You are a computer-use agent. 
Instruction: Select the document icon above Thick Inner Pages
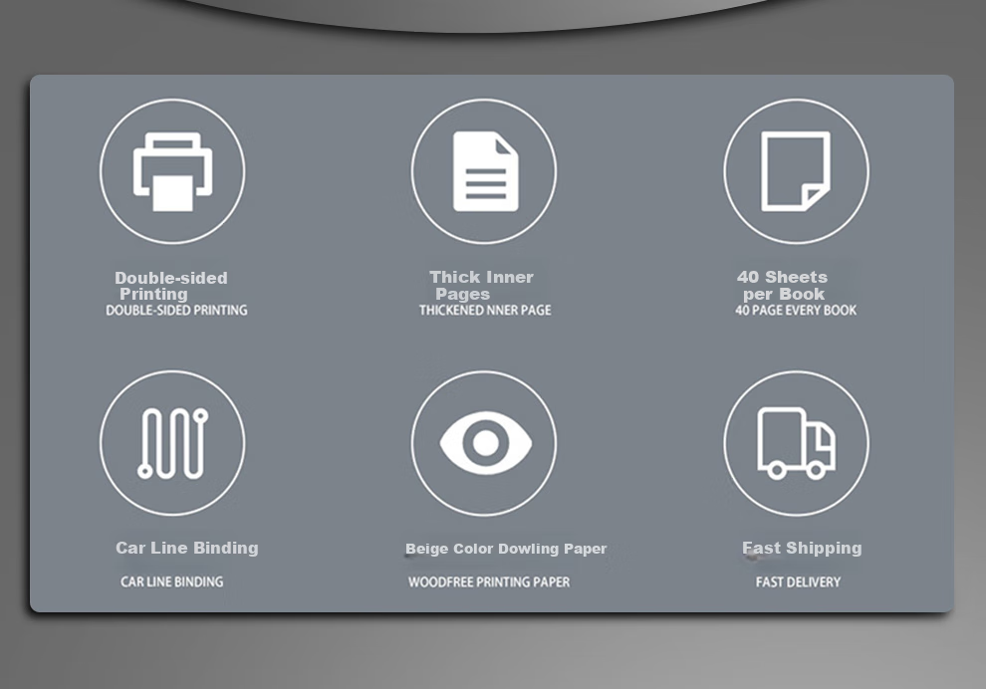click(x=484, y=171)
